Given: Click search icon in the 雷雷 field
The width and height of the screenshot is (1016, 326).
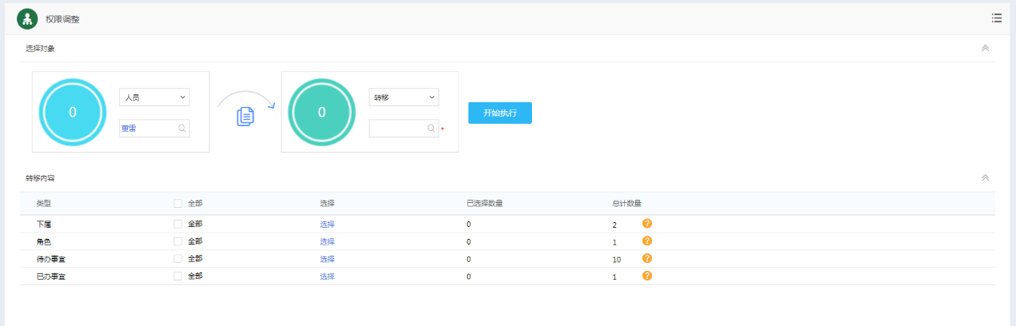Looking at the screenshot, I should 182,128.
